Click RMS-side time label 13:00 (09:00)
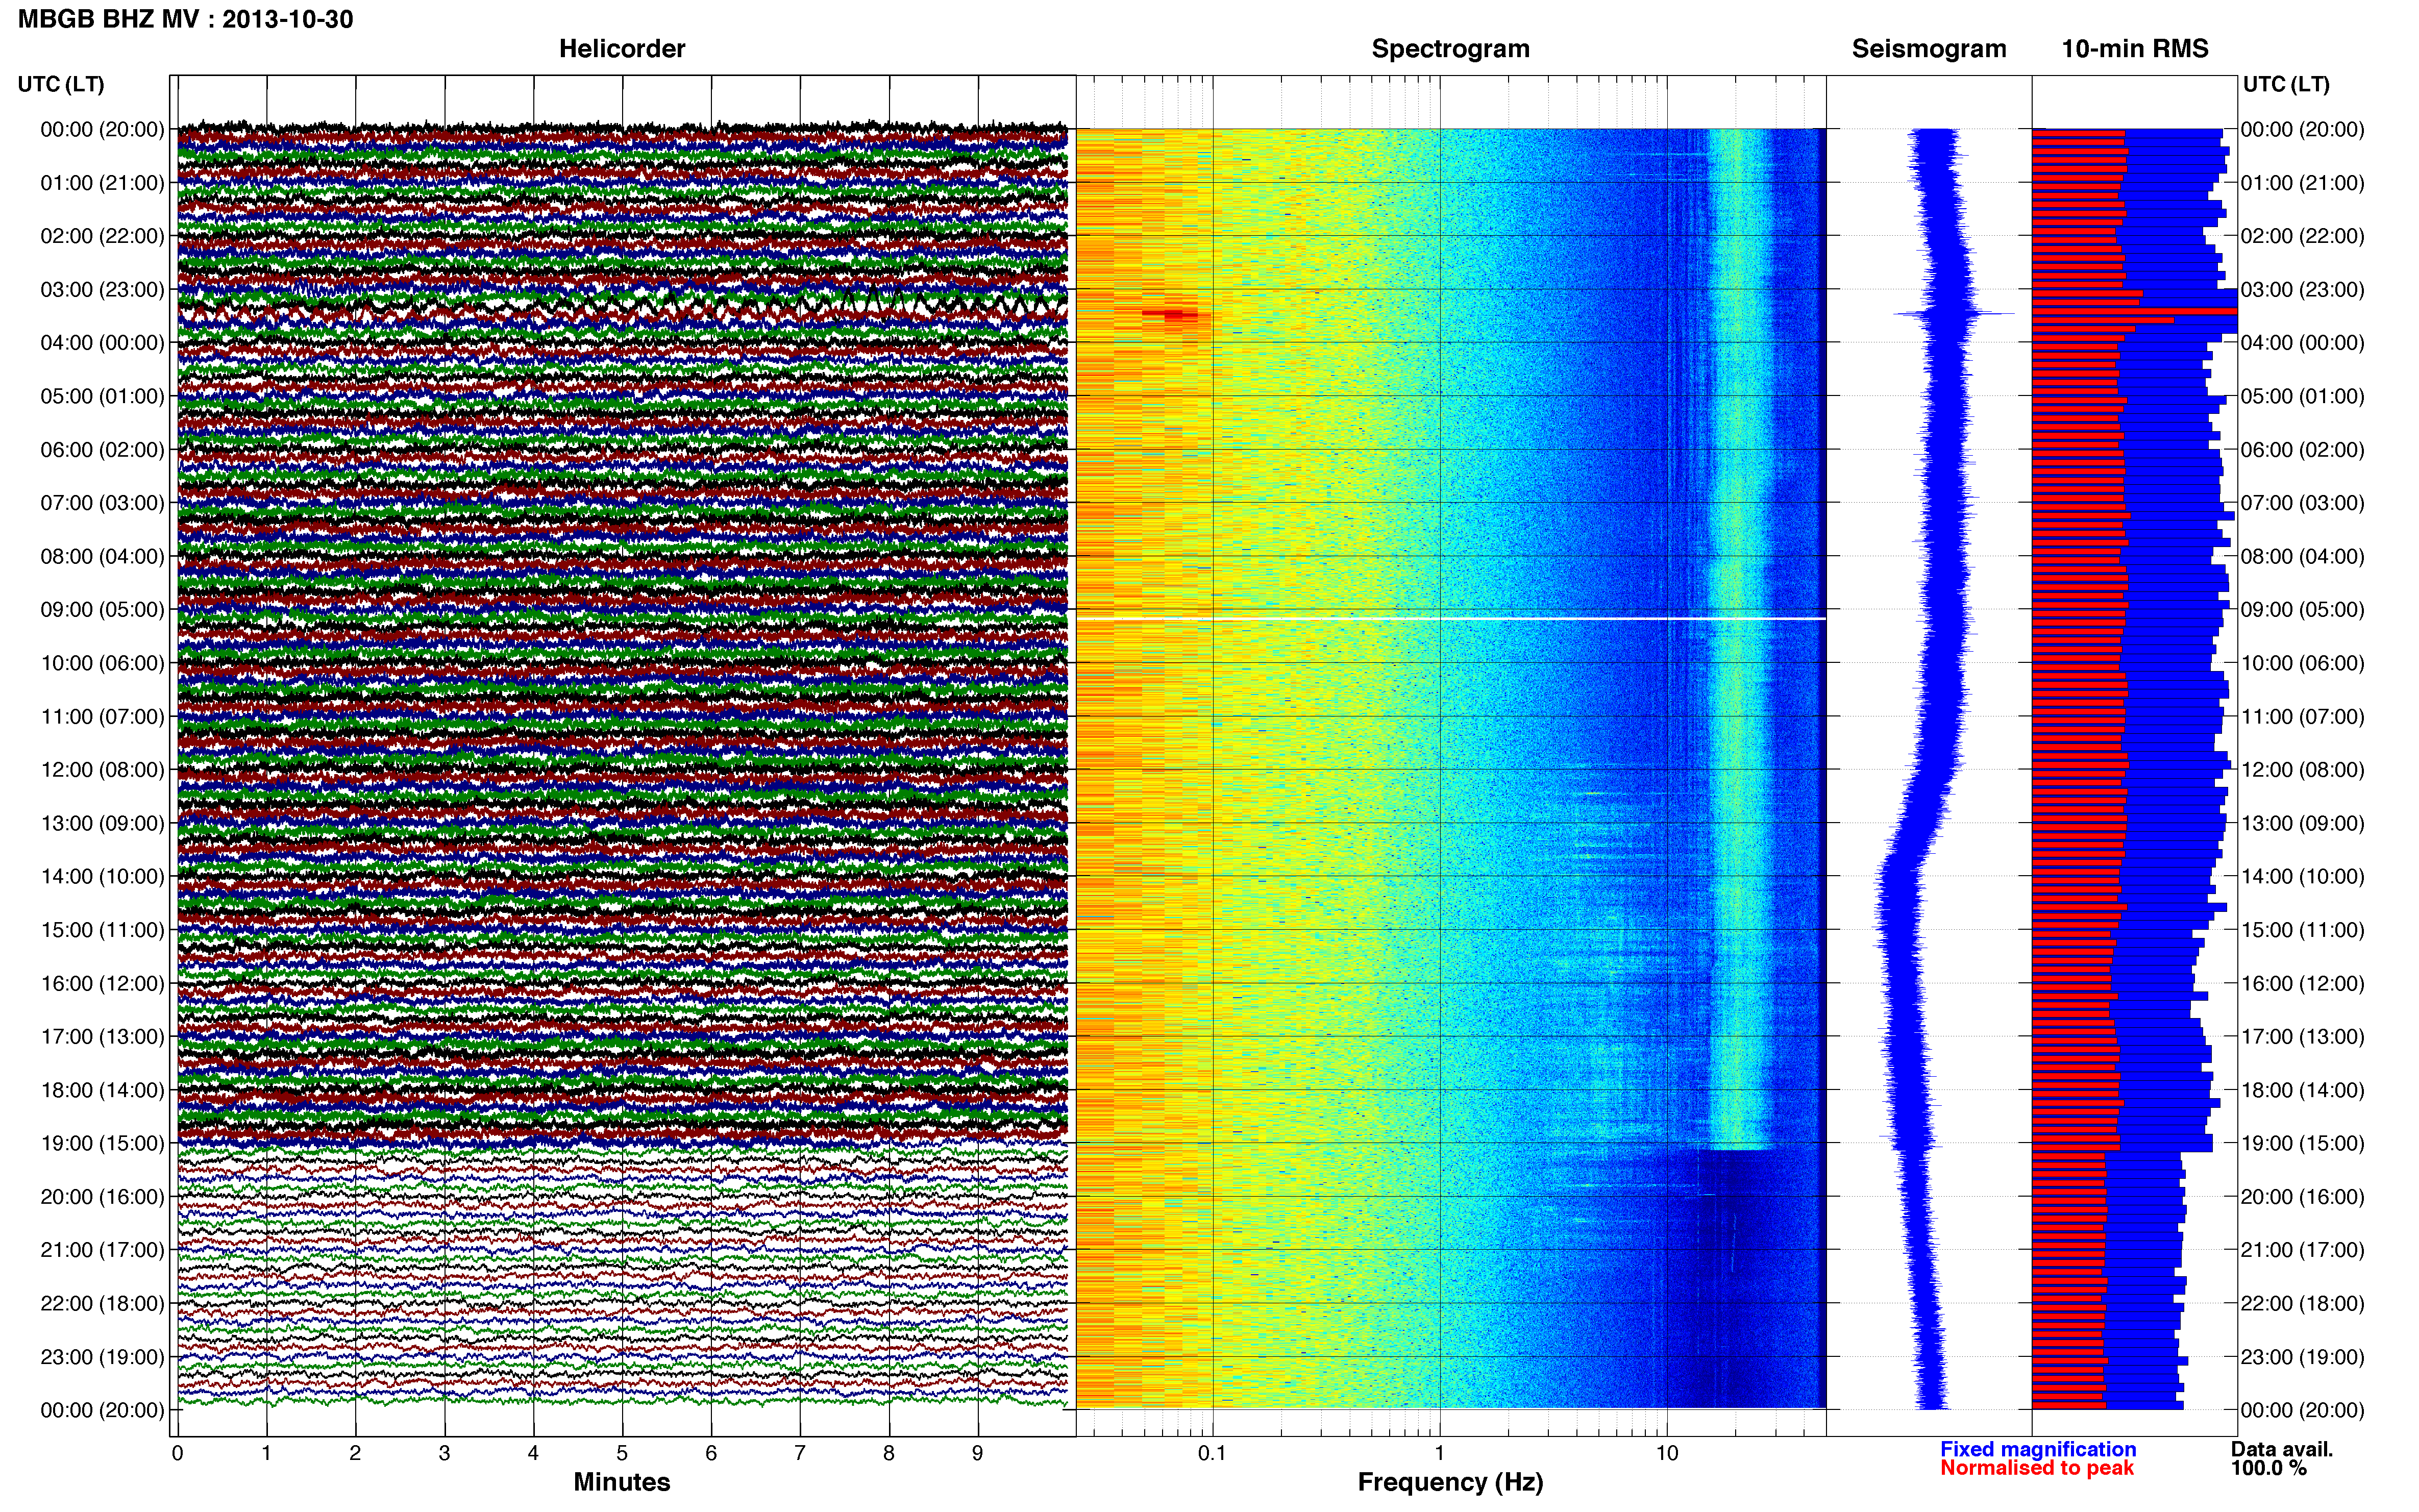Screen dimensions: 2419x1512 [2302, 824]
